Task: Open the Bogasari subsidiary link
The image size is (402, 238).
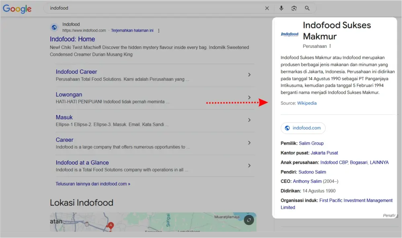Action: pos(359,162)
